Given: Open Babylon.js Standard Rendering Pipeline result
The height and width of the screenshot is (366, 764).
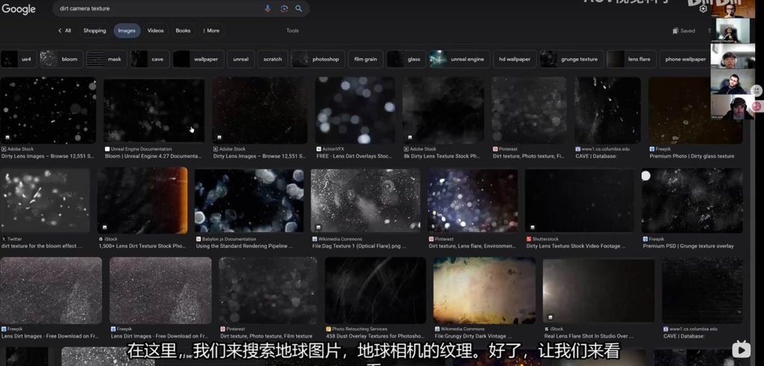Looking at the screenshot, I should [x=249, y=201].
